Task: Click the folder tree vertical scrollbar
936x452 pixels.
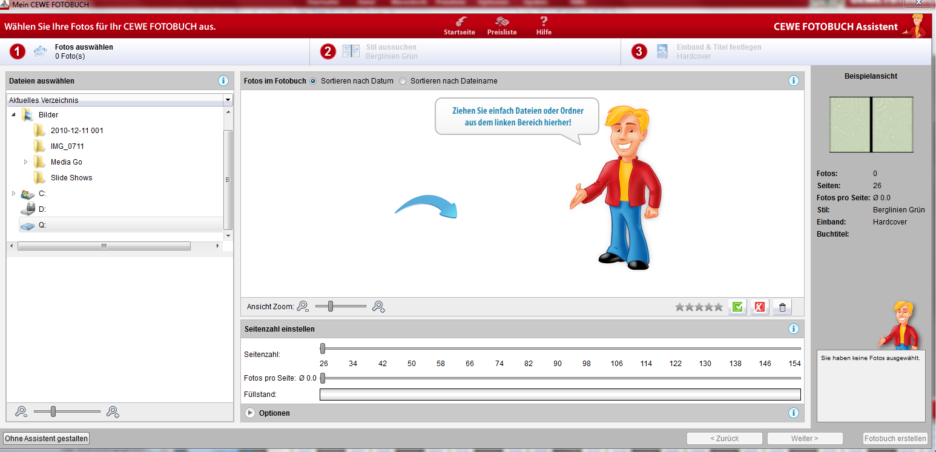Action: click(x=228, y=180)
